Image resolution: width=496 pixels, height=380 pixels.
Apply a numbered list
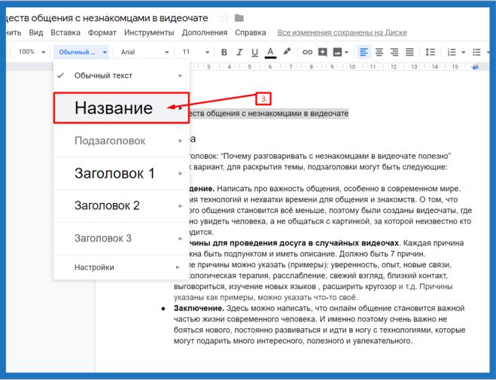452,52
